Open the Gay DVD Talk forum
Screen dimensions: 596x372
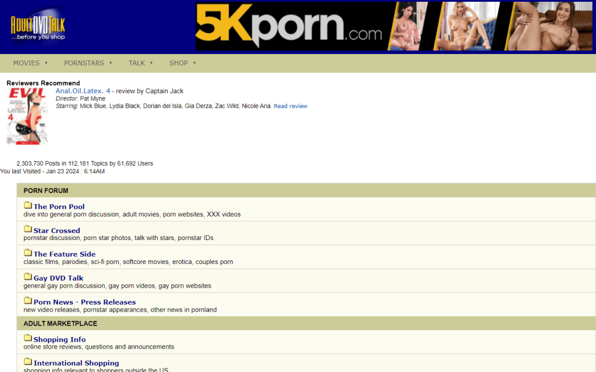click(x=58, y=278)
